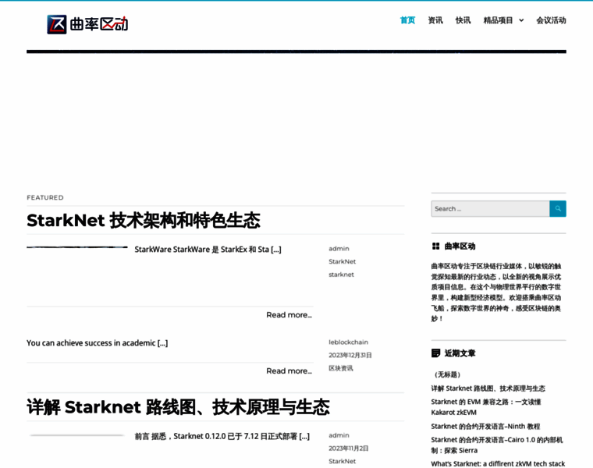593x468 pixels.
Task: Click author leblockchain link
Action: [348, 342]
